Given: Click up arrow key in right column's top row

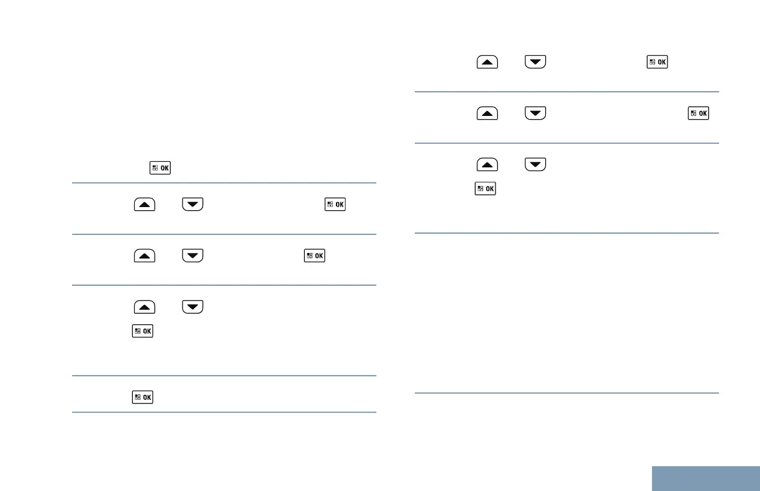Looking at the screenshot, I should tap(487, 63).
